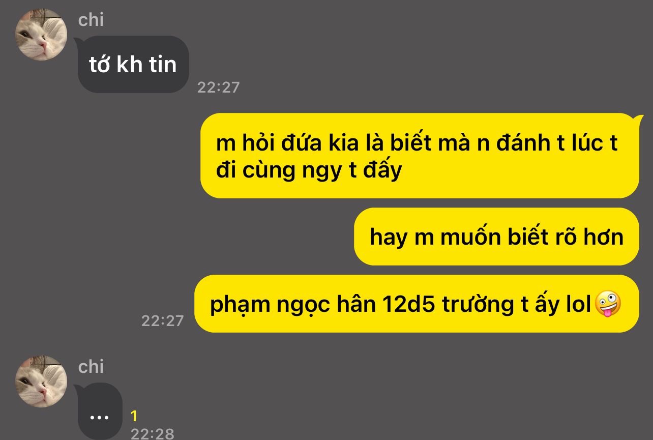Select the "..." message bubble from chi

(100, 411)
